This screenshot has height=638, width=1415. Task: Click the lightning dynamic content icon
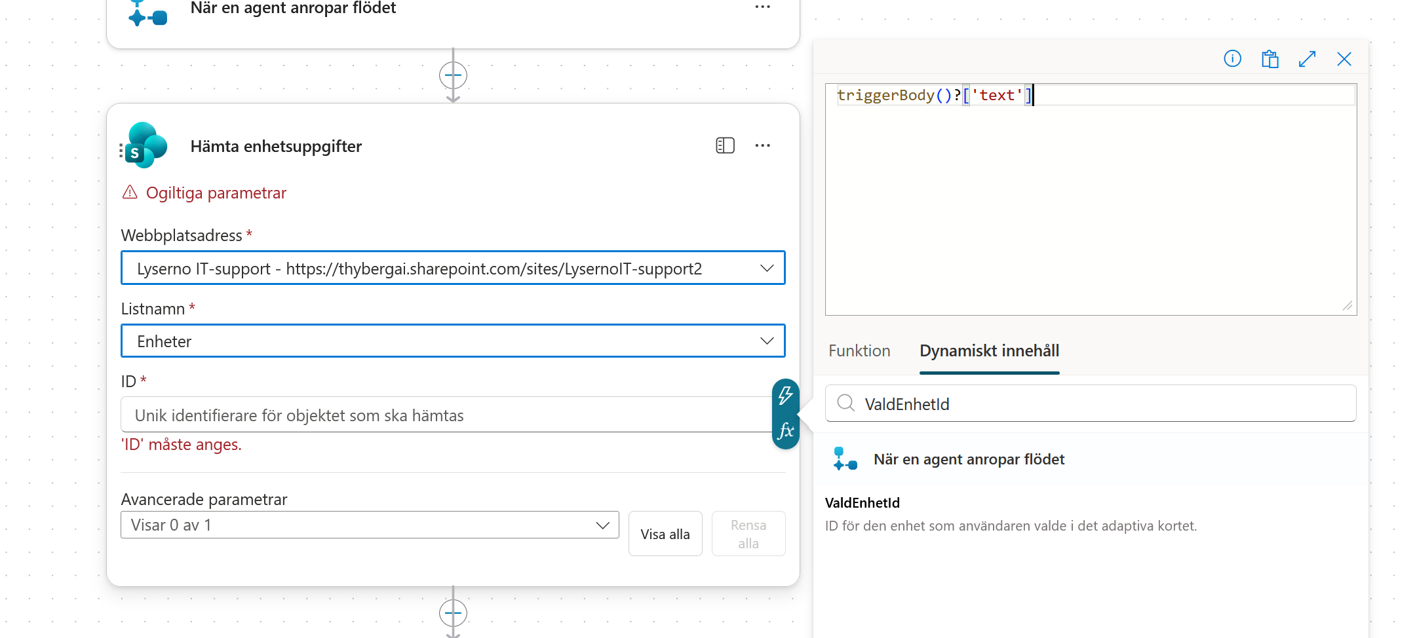[785, 396]
